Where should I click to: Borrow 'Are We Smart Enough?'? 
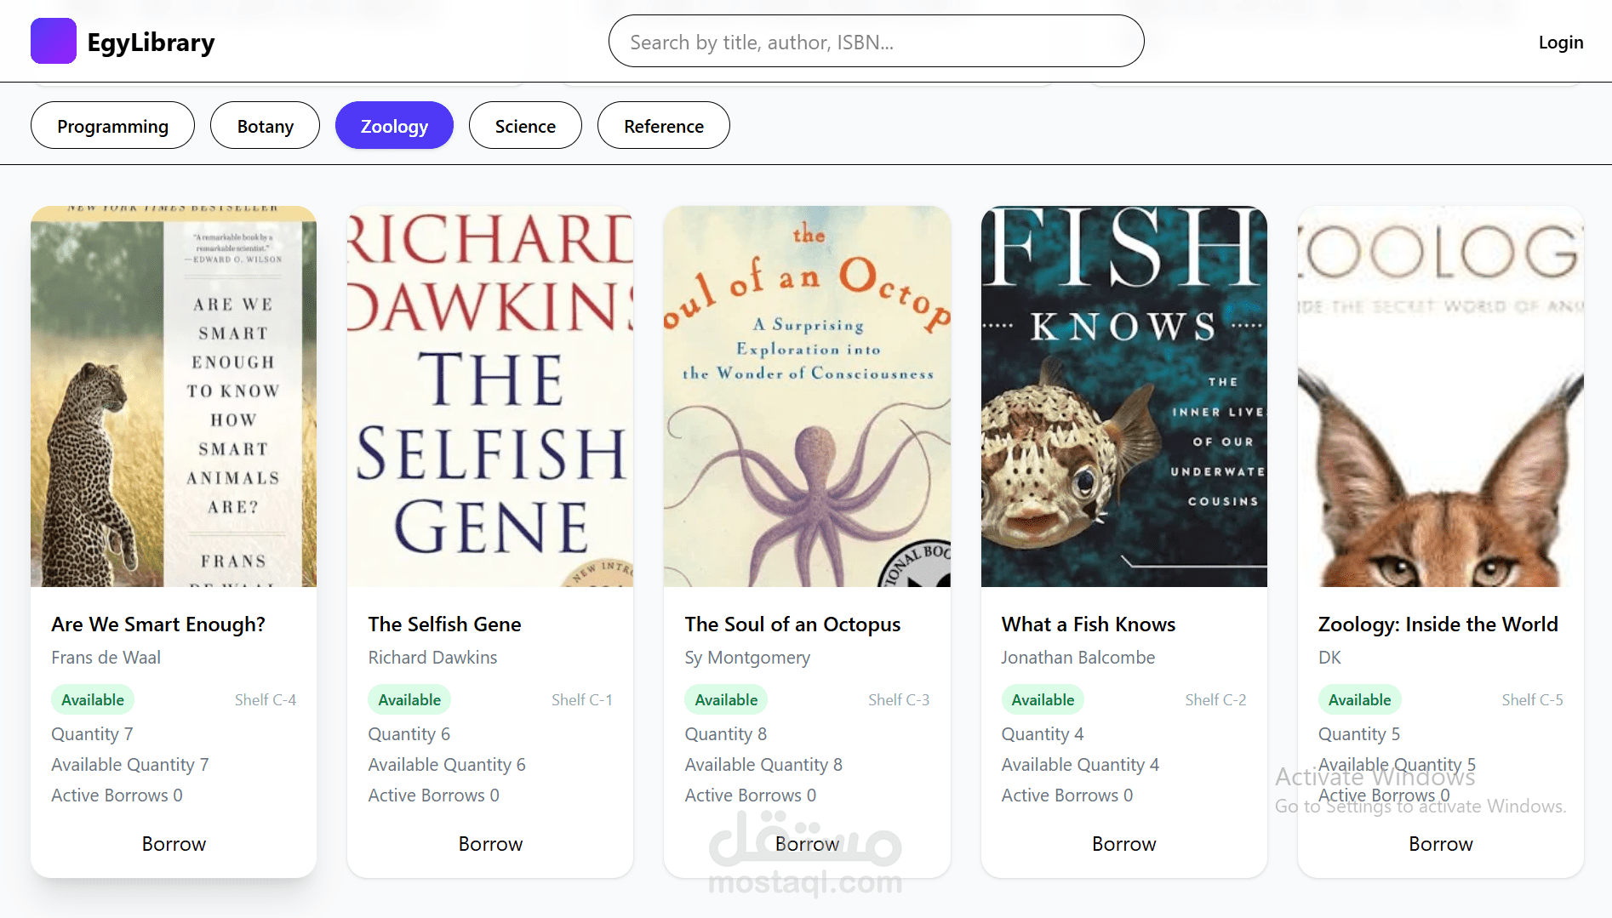point(173,843)
